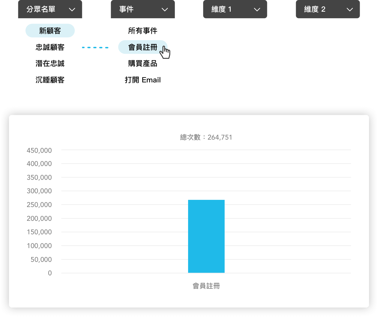Click the 總次數：264,751 chart title
Viewport: 378px width, 317px height.
pos(206,138)
